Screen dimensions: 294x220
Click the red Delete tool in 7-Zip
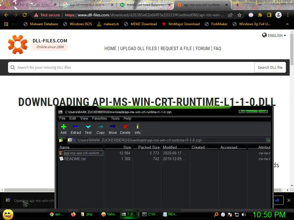coord(125,129)
